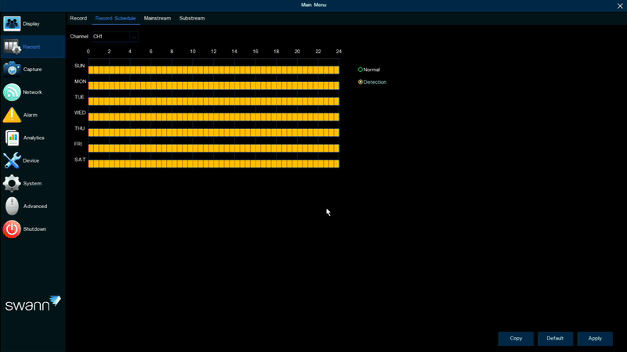
Task: Click the red Shutdown power icon
Action: [x=12, y=229]
